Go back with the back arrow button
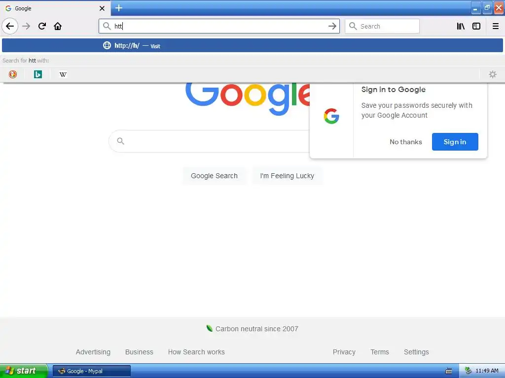 click(x=10, y=26)
